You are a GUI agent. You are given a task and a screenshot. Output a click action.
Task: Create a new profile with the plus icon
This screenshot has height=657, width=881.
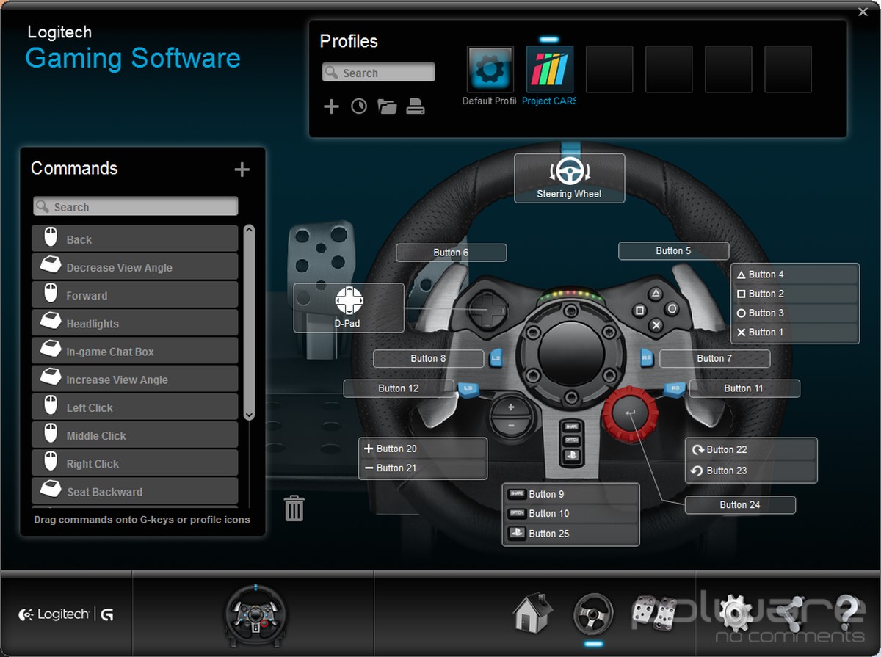click(x=331, y=106)
